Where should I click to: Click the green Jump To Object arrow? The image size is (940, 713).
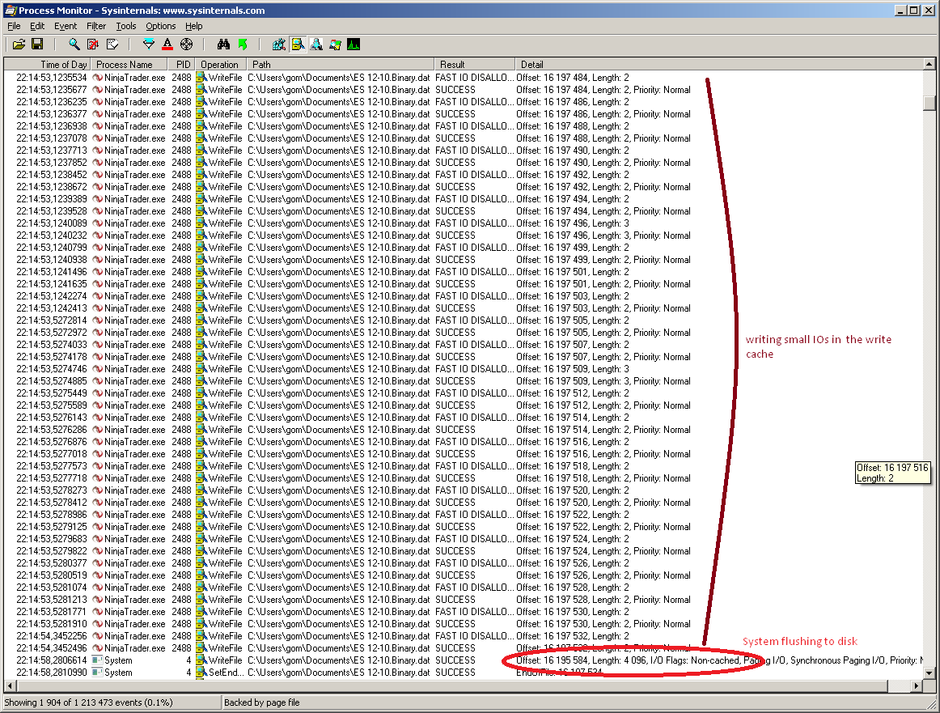click(x=242, y=45)
